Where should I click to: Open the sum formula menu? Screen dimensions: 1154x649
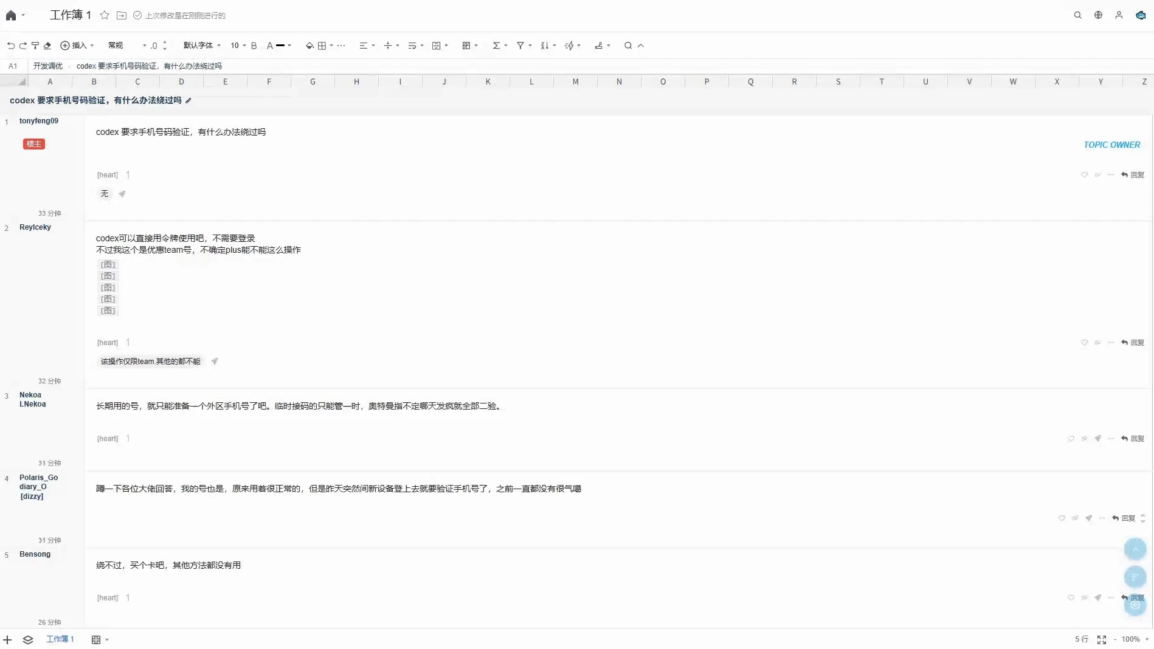[x=500, y=46]
